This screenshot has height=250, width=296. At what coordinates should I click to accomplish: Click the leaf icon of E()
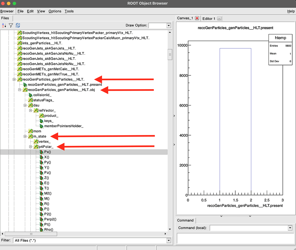[41, 183]
